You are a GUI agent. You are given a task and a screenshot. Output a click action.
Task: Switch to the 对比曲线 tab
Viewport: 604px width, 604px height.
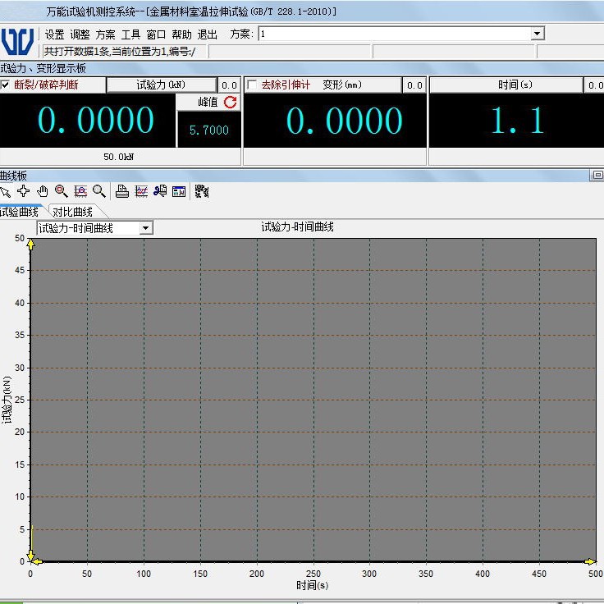tap(72, 212)
